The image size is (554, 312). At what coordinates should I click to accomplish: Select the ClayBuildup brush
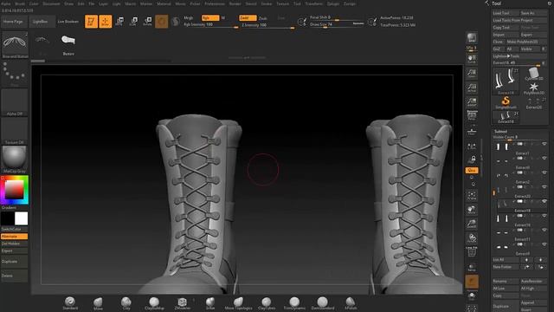click(x=154, y=302)
